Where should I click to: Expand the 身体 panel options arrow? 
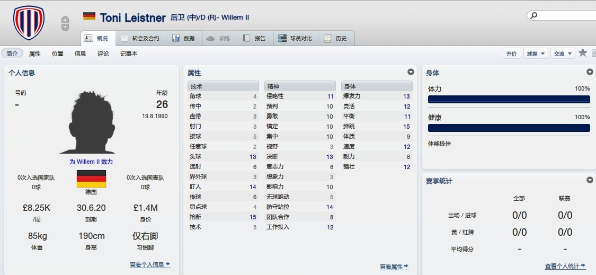[x=590, y=72]
